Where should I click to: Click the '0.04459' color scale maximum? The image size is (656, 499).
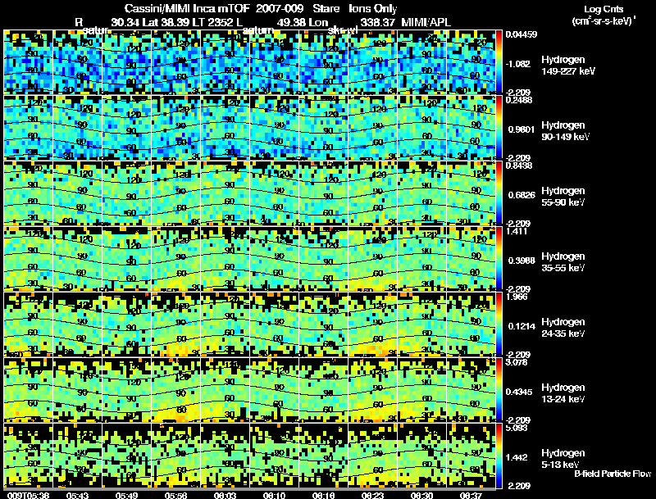pyautogui.click(x=522, y=34)
